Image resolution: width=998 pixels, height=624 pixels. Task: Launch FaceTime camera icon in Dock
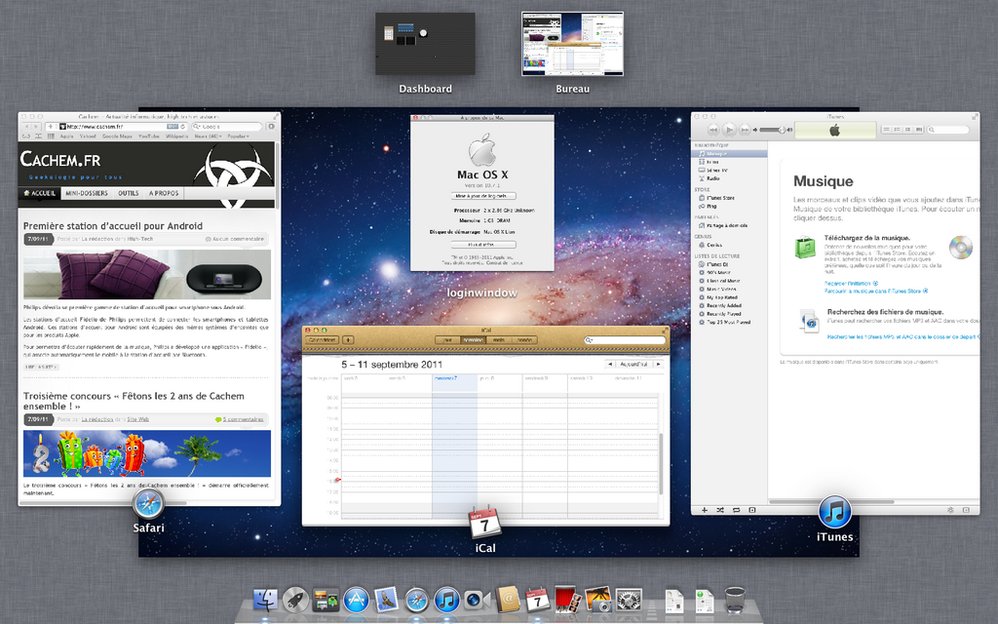click(477, 600)
